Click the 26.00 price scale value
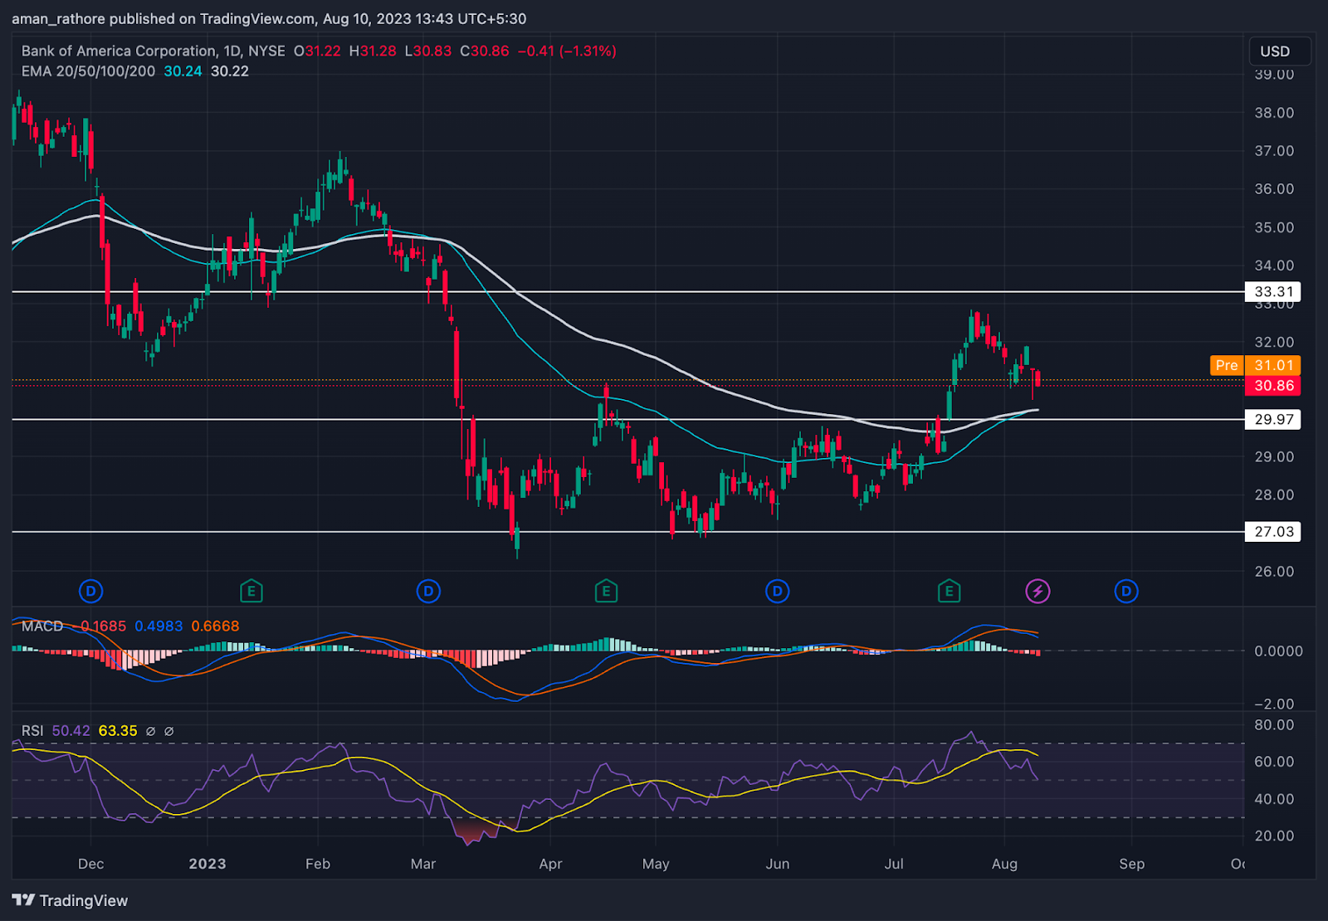The height and width of the screenshot is (921, 1328). [x=1274, y=572]
